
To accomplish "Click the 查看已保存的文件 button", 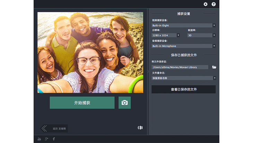I will pyautogui.click(x=183, y=89).
